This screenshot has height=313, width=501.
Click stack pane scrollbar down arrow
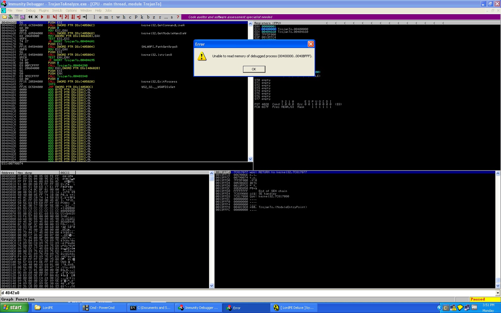pyautogui.click(x=498, y=286)
